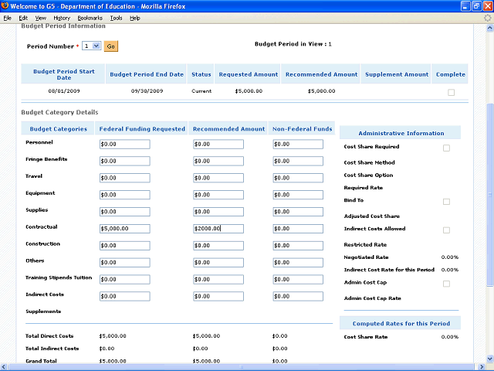Image resolution: width=494 pixels, height=371 pixels.
Task: Click the page loading throbber icon
Action: 487,17
